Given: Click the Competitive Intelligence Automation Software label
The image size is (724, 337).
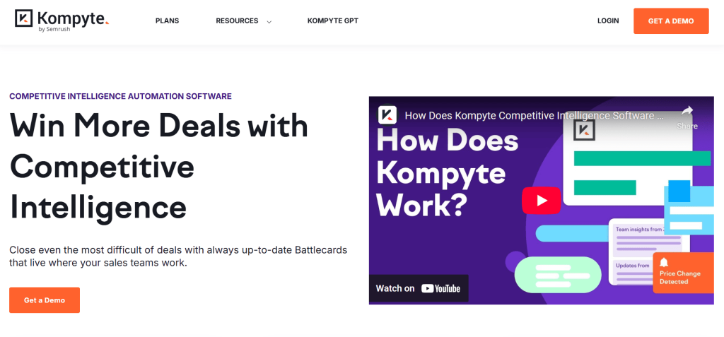Looking at the screenshot, I should [x=120, y=96].
